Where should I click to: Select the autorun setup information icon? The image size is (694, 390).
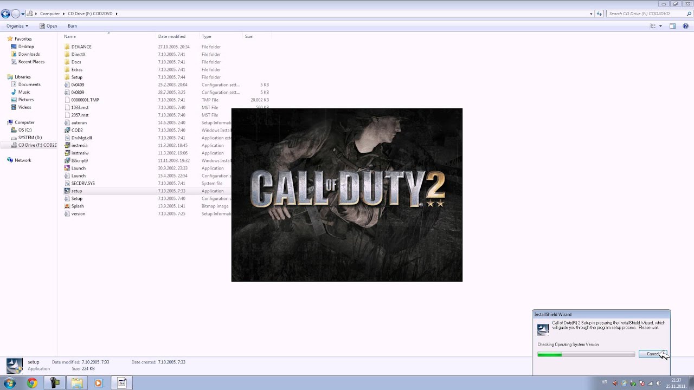click(67, 122)
